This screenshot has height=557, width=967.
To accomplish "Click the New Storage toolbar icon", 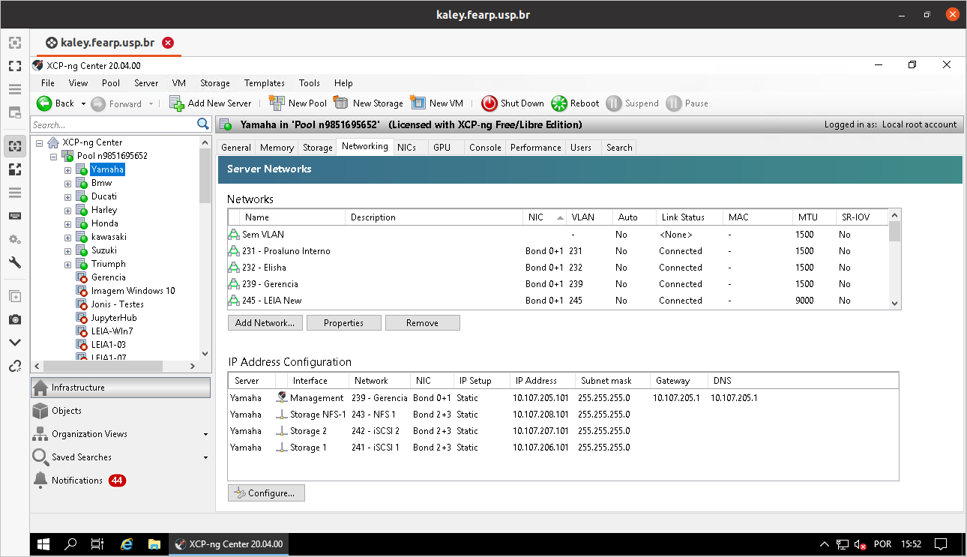I will pyautogui.click(x=341, y=103).
